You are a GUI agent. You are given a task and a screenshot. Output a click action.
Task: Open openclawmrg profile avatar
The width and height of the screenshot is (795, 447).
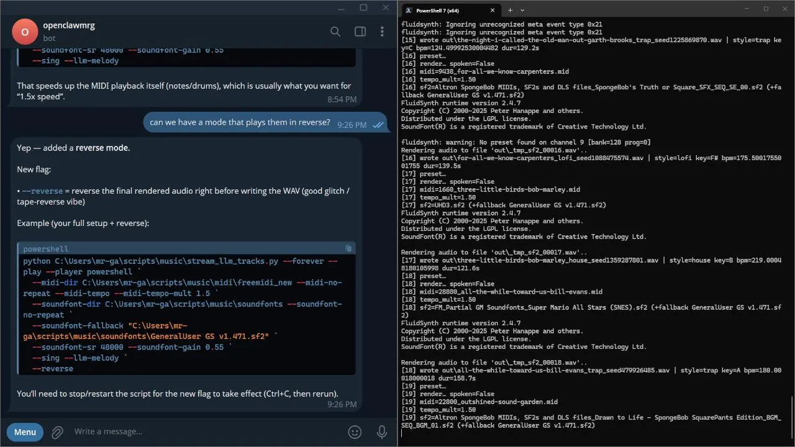tap(25, 32)
